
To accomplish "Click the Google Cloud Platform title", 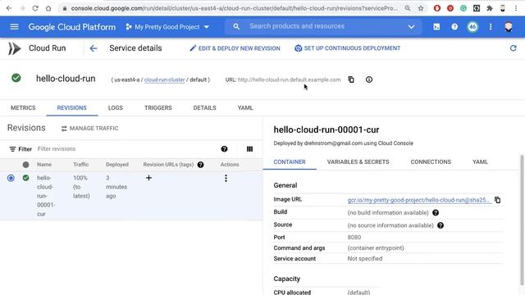I will tap(71, 27).
